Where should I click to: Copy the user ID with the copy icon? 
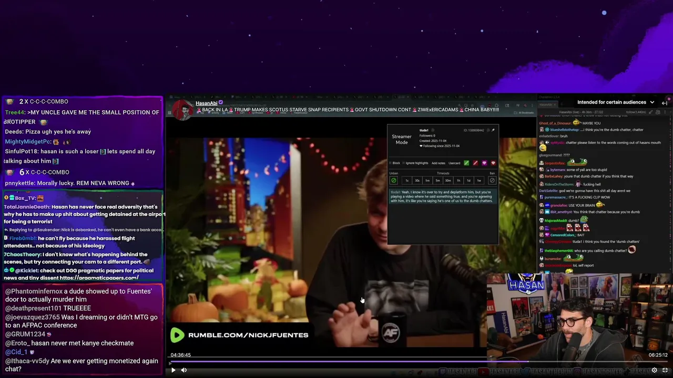point(488,130)
